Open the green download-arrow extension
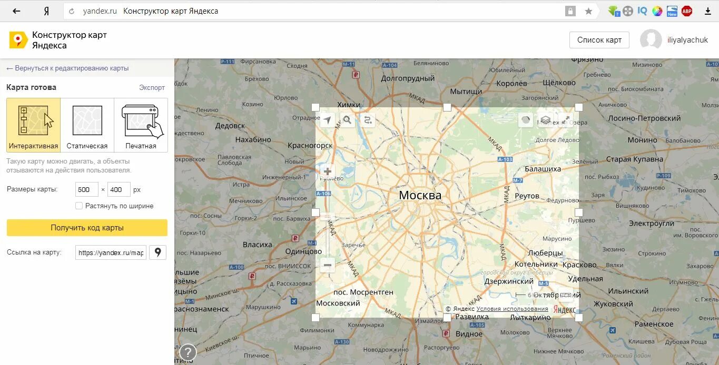The width and height of the screenshot is (719, 365). [x=614, y=11]
